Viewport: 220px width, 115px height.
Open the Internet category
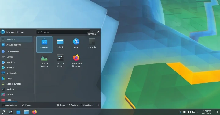[16, 68]
